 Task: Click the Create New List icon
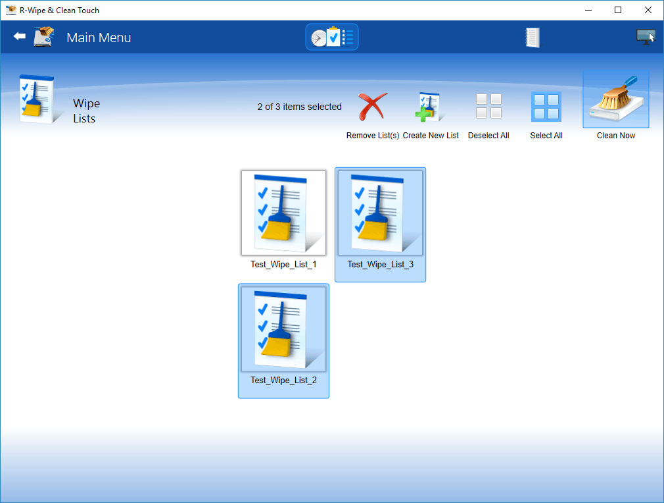(x=429, y=107)
